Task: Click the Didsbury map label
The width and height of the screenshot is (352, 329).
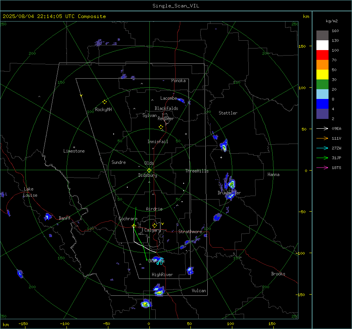Action: [x=147, y=175]
